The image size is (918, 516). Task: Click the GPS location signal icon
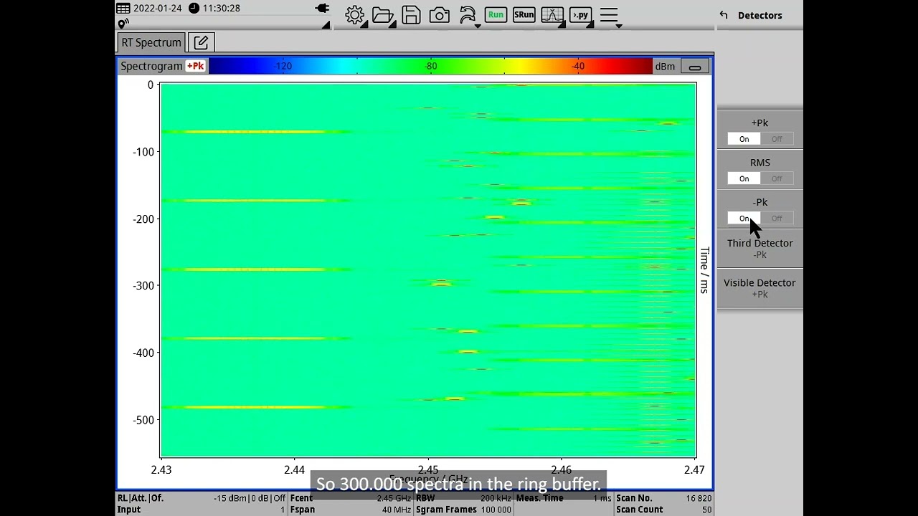(123, 24)
